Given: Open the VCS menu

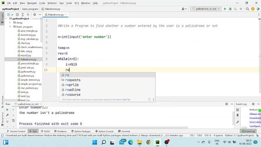Looking at the screenshot, I should [77, 3].
